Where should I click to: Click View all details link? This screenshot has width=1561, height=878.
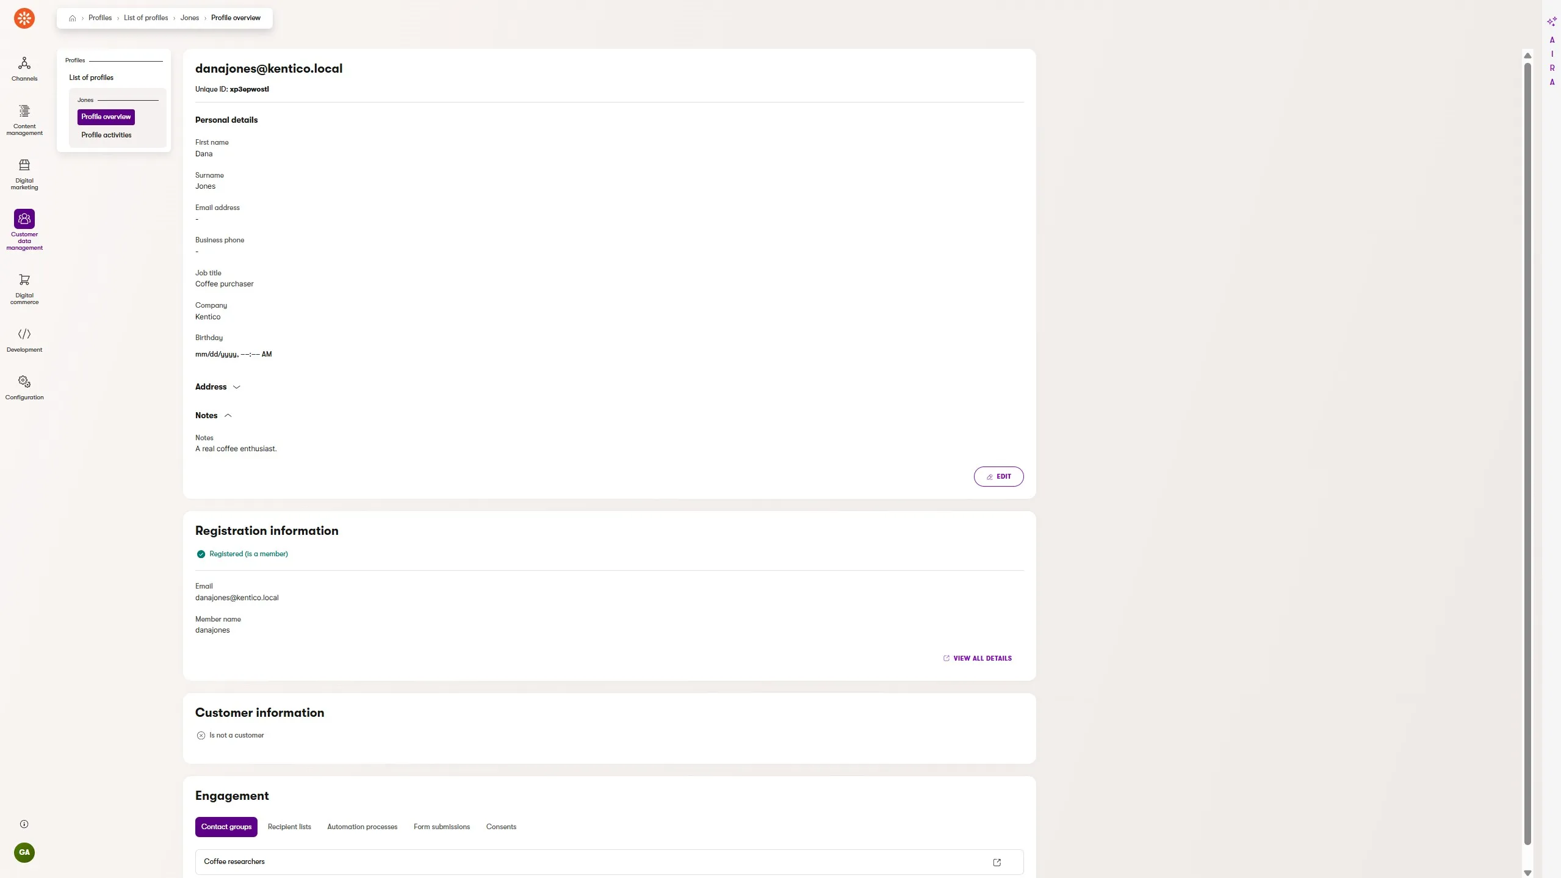coord(977,658)
